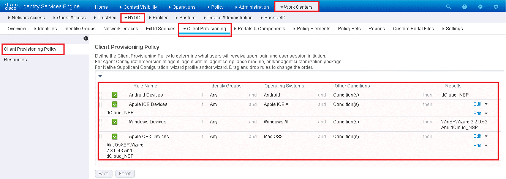
Task: Grab the drag handle for Android Devices rule
Action: 101,95
